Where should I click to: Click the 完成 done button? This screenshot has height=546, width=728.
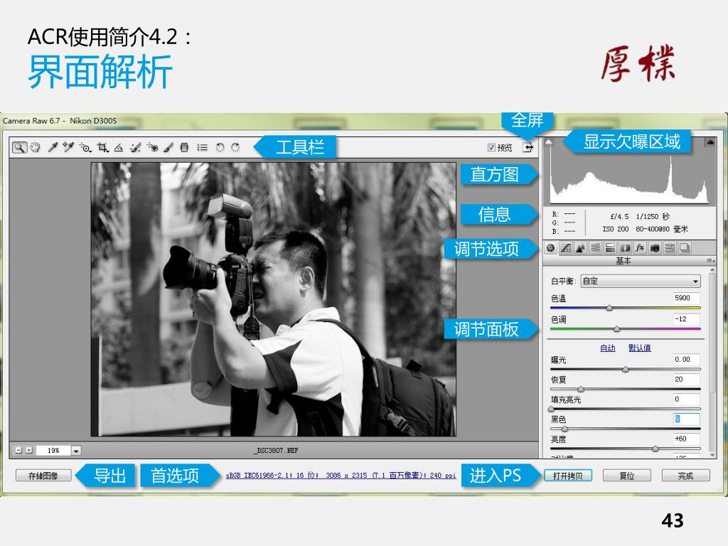(685, 476)
